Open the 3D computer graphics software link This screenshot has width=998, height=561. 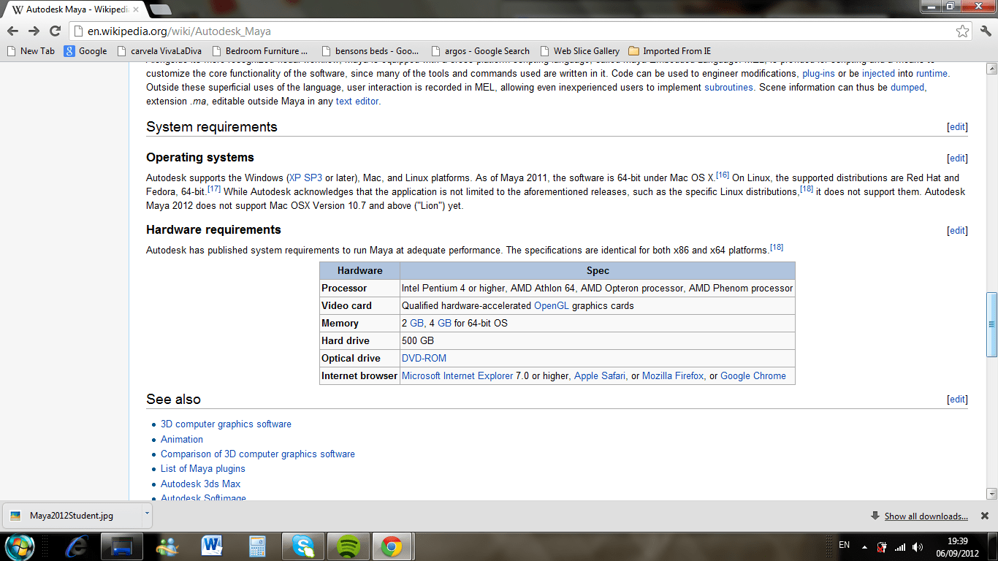[x=226, y=424]
